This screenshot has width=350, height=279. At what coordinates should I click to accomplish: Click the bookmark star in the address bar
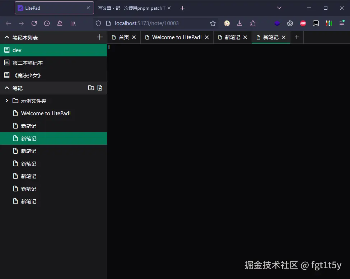(213, 23)
